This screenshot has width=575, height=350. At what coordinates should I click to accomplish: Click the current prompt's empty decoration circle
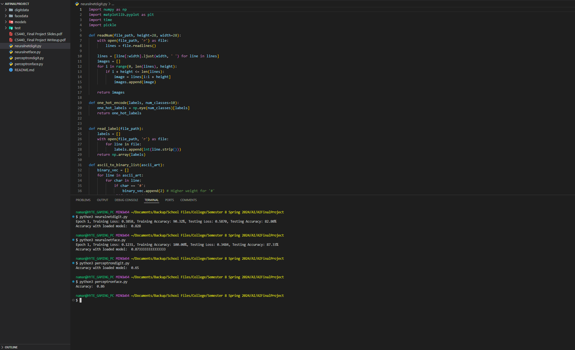(x=73, y=300)
